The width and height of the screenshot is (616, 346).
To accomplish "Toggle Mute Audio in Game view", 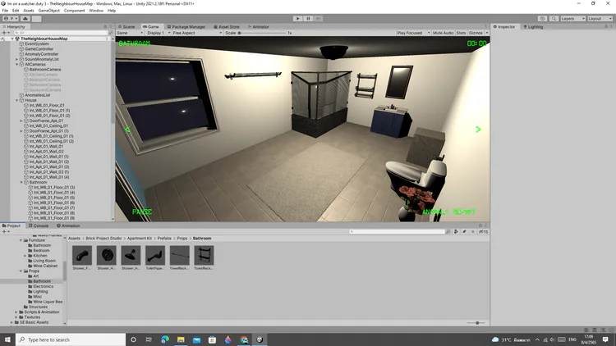I will pyautogui.click(x=444, y=33).
